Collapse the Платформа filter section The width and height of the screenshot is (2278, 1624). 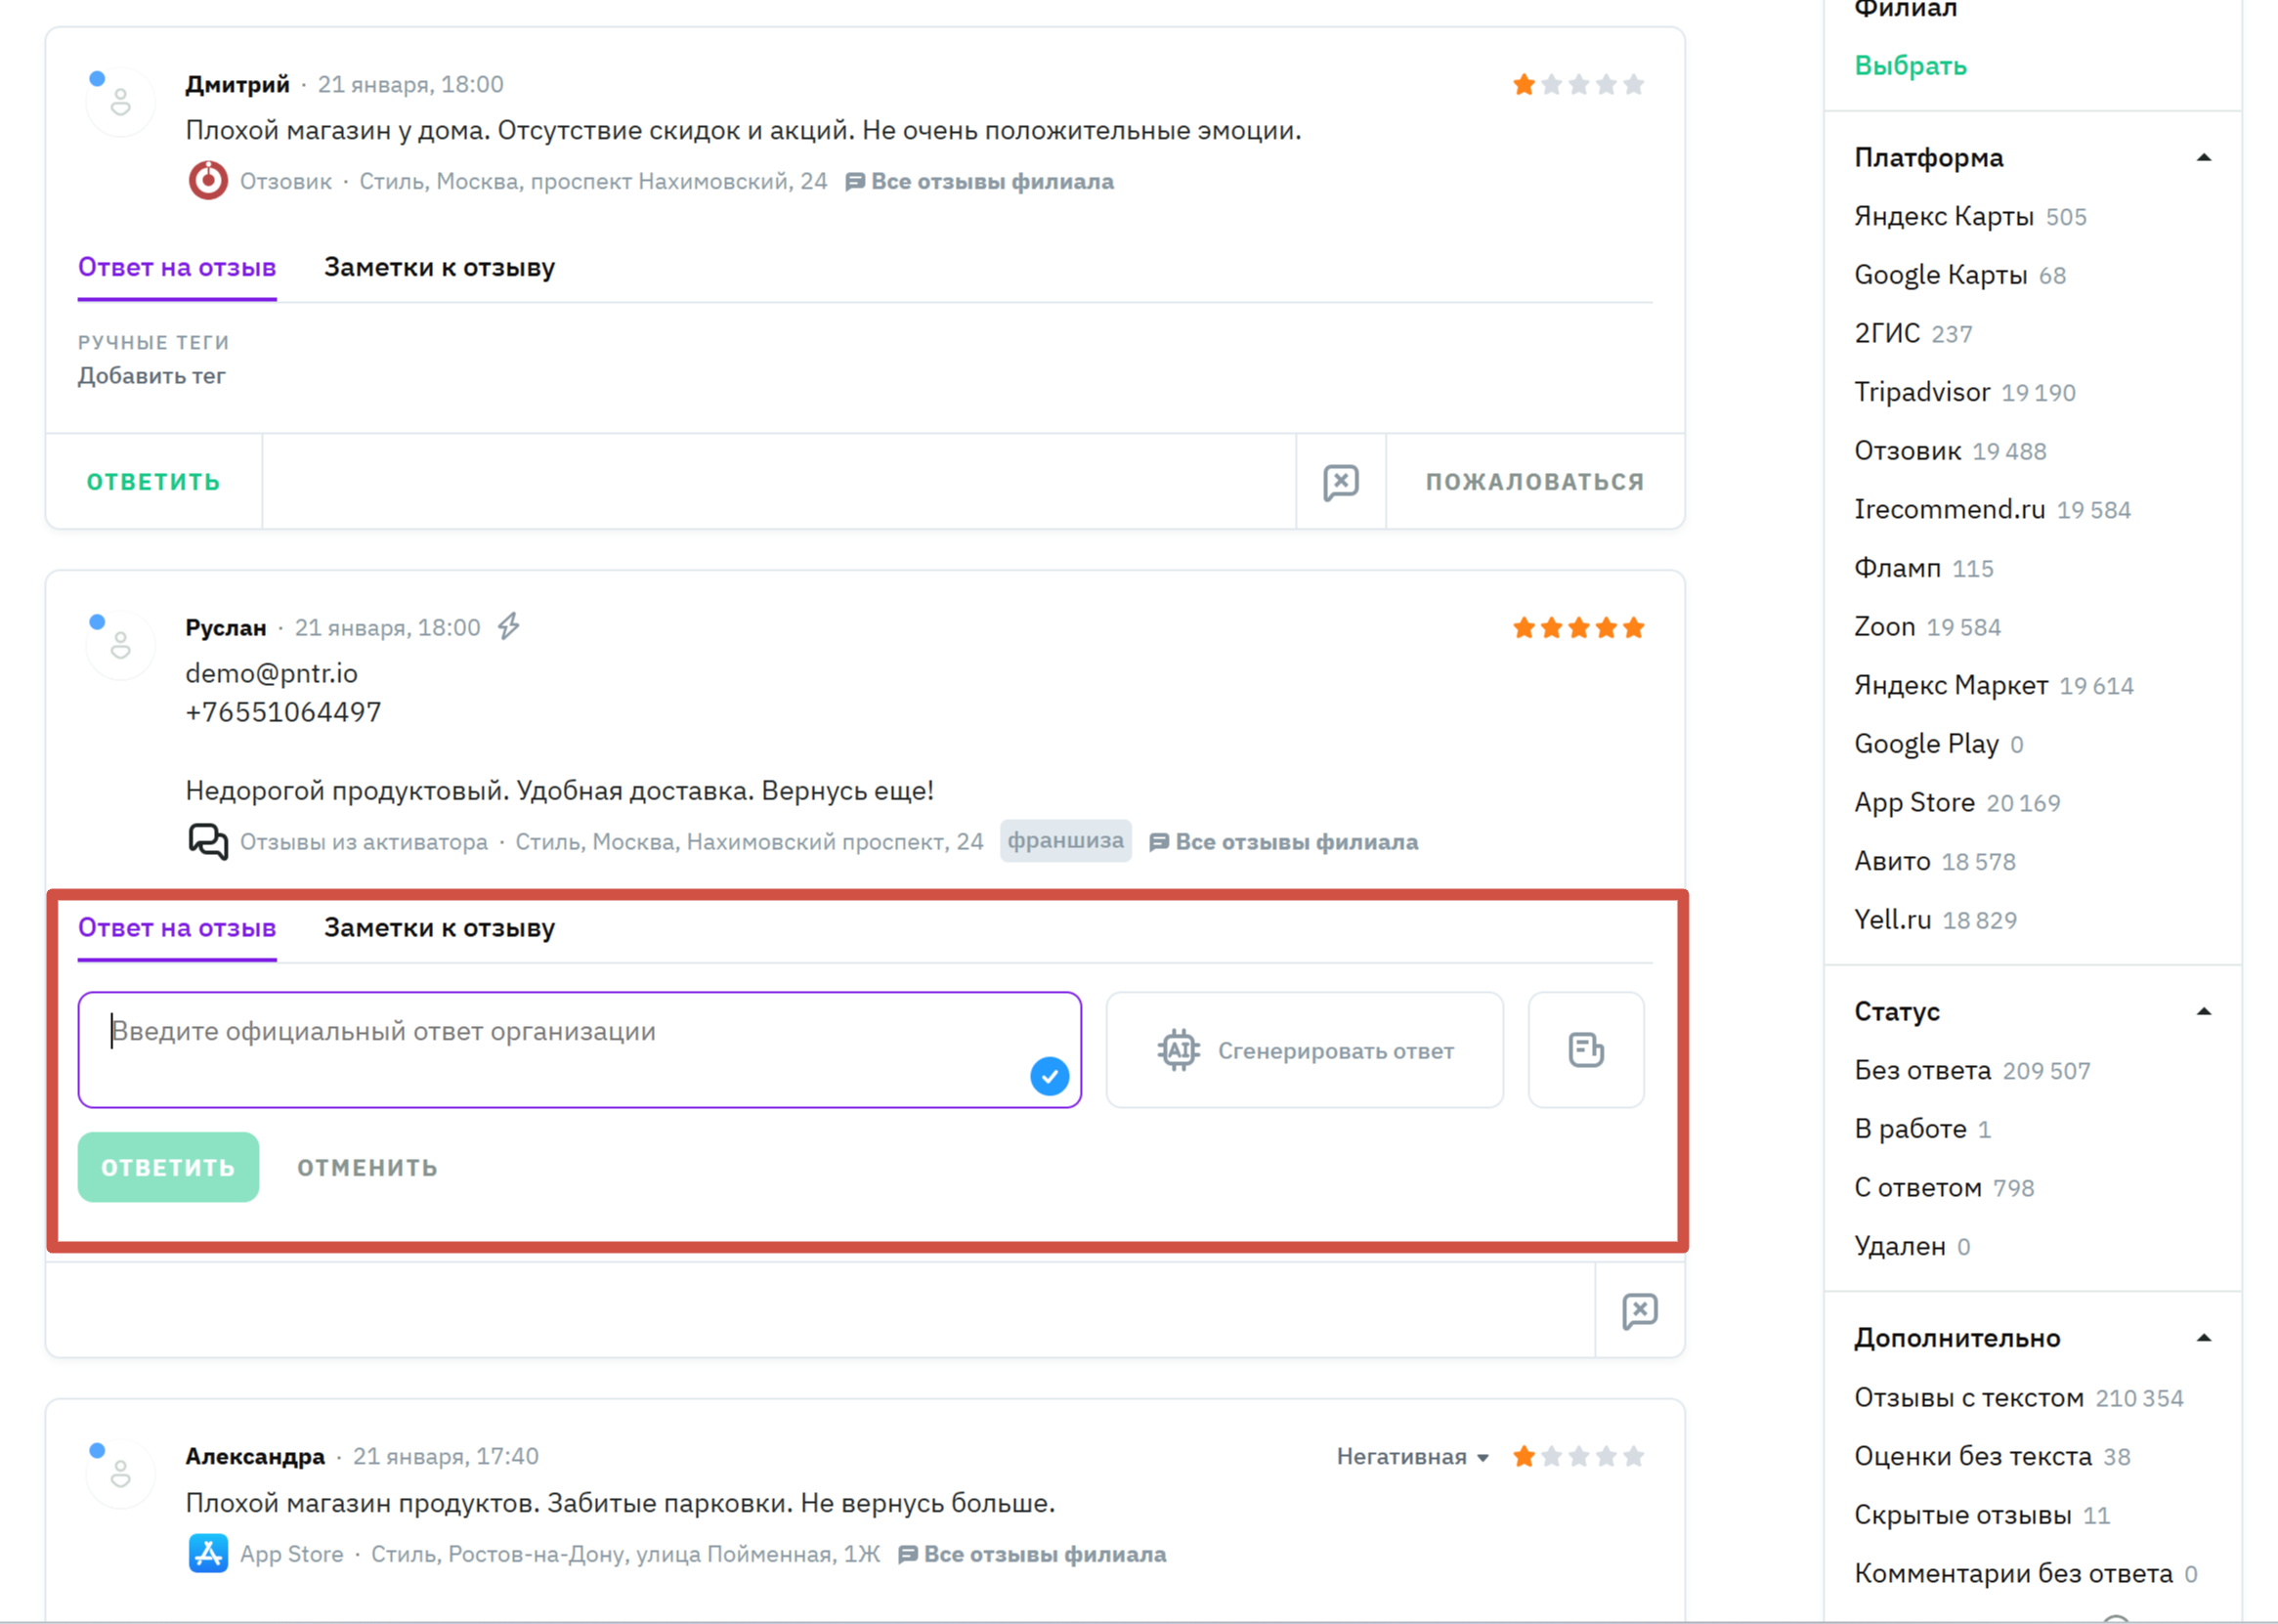click(2203, 158)
